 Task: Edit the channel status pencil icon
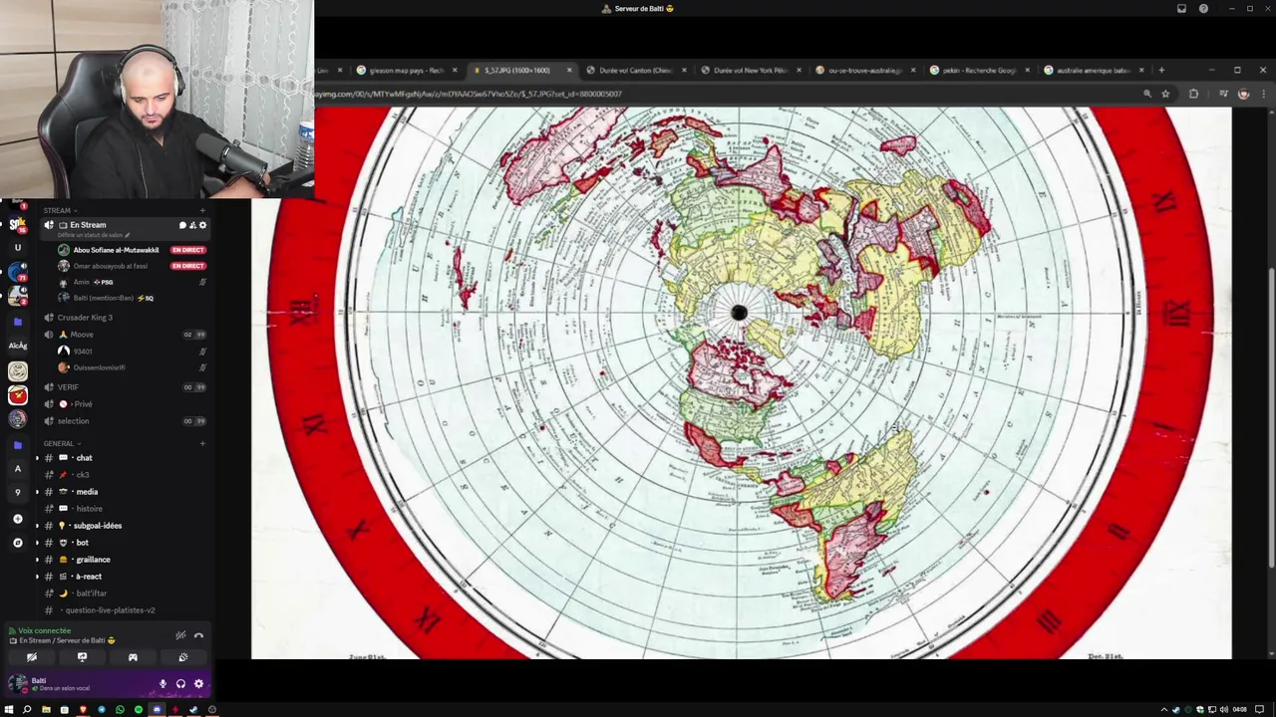point(128,235)
